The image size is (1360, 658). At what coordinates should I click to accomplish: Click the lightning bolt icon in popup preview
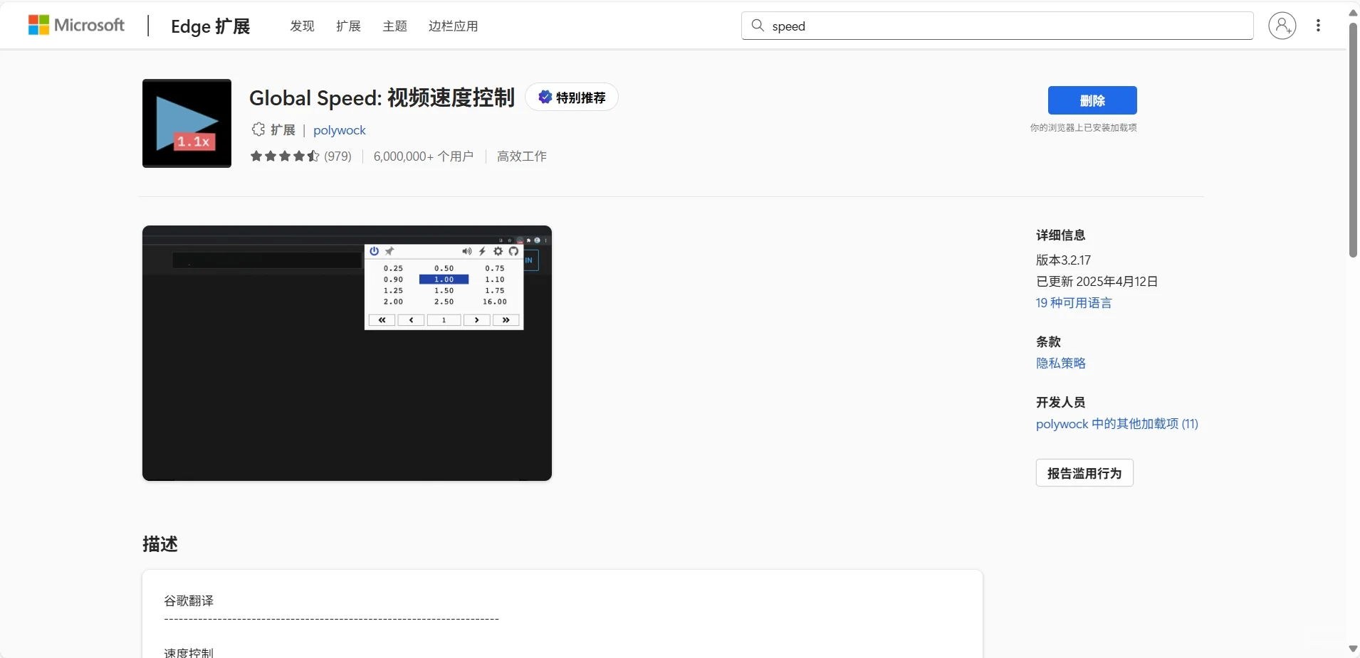[x=483, y=251]
